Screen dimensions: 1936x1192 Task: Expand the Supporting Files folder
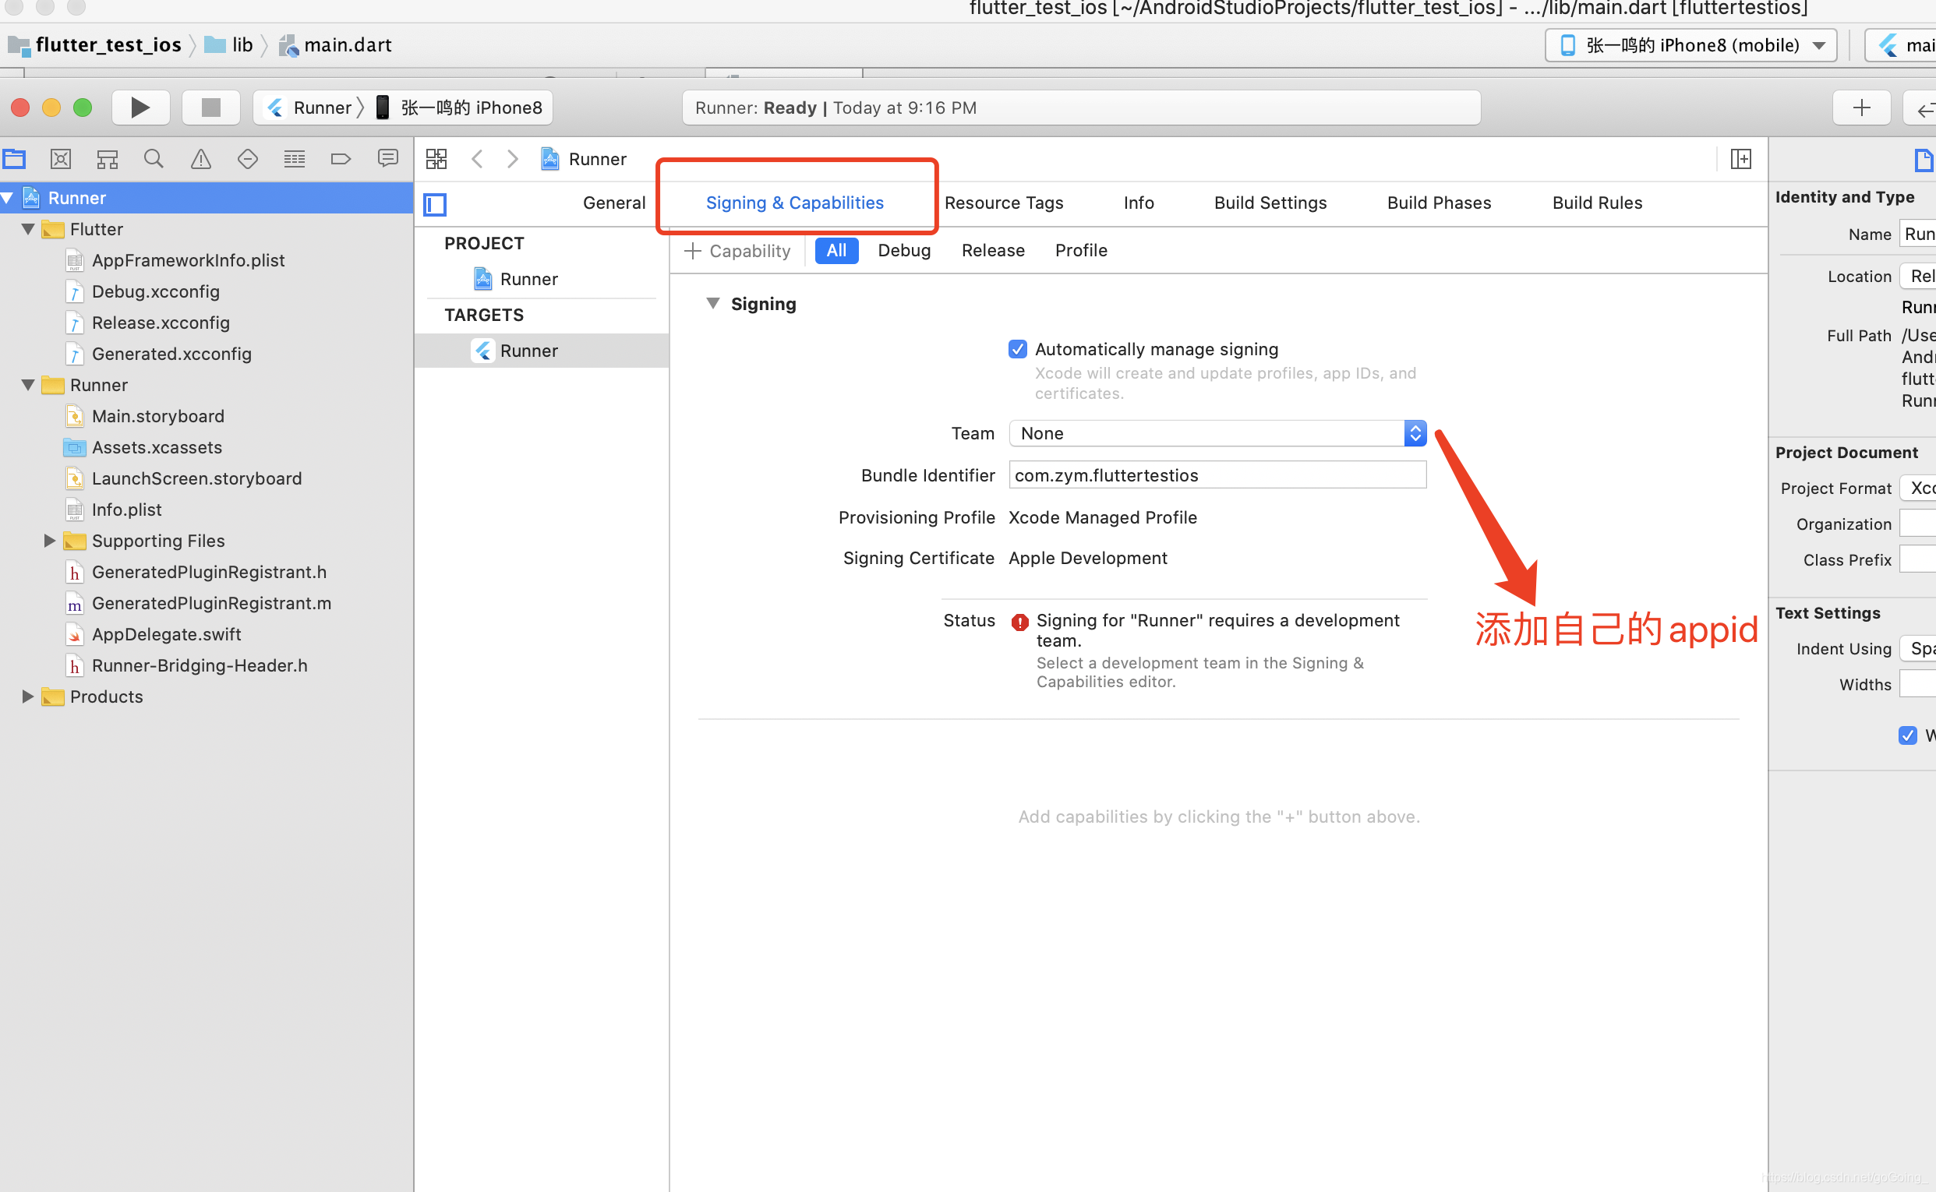(x=49, y=541)
